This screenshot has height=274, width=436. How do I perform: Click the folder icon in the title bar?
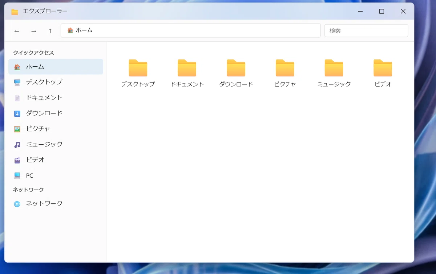(15, 12)
